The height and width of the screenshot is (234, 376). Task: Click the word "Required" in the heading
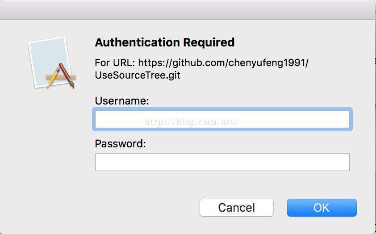pyautogui.click(x=211, y=43)
